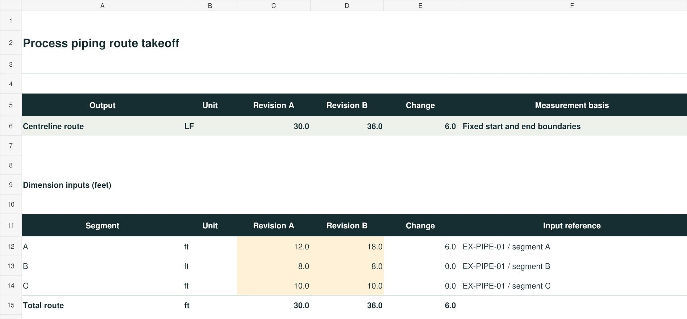Image resolution: width=687 pixels, height=319 pixels.
Task: Click row 12 header number
Action: (x=11, y=246)
